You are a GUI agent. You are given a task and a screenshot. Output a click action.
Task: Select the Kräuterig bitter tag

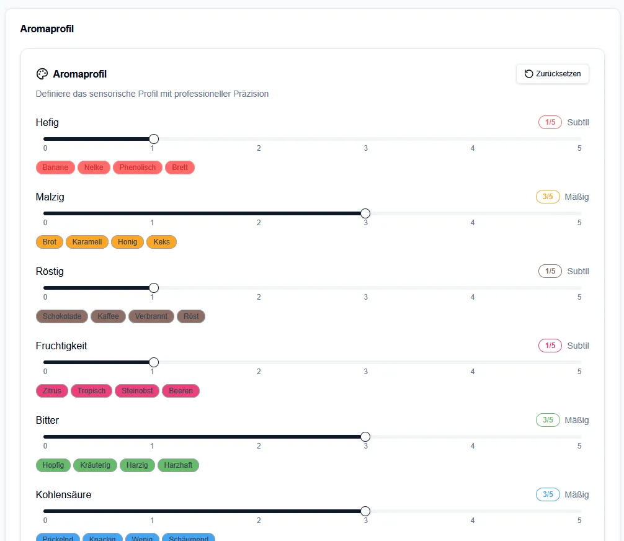coord(95,465)
